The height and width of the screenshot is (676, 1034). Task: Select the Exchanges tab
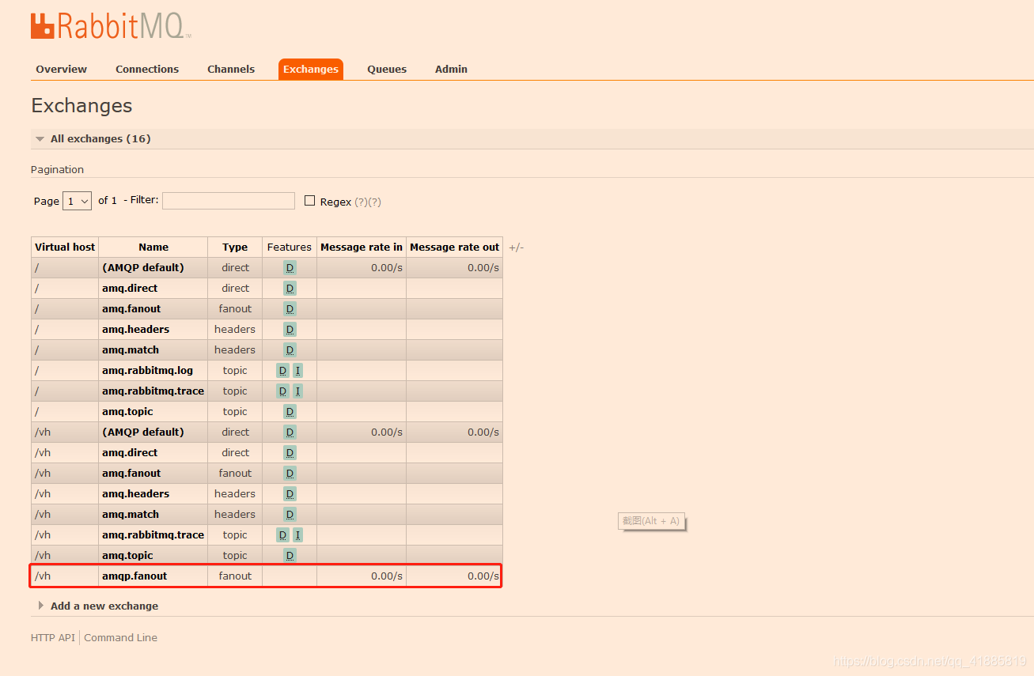tap(311, 70)
